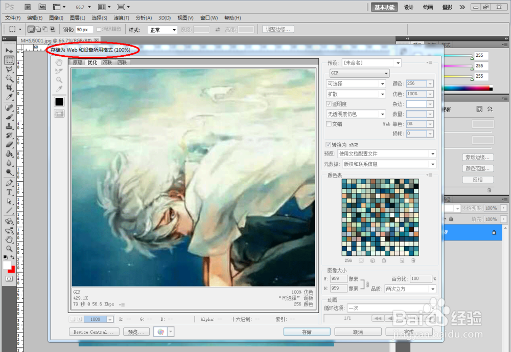
Task: Open Bridge with the Br icon
Action: [28, 7]
